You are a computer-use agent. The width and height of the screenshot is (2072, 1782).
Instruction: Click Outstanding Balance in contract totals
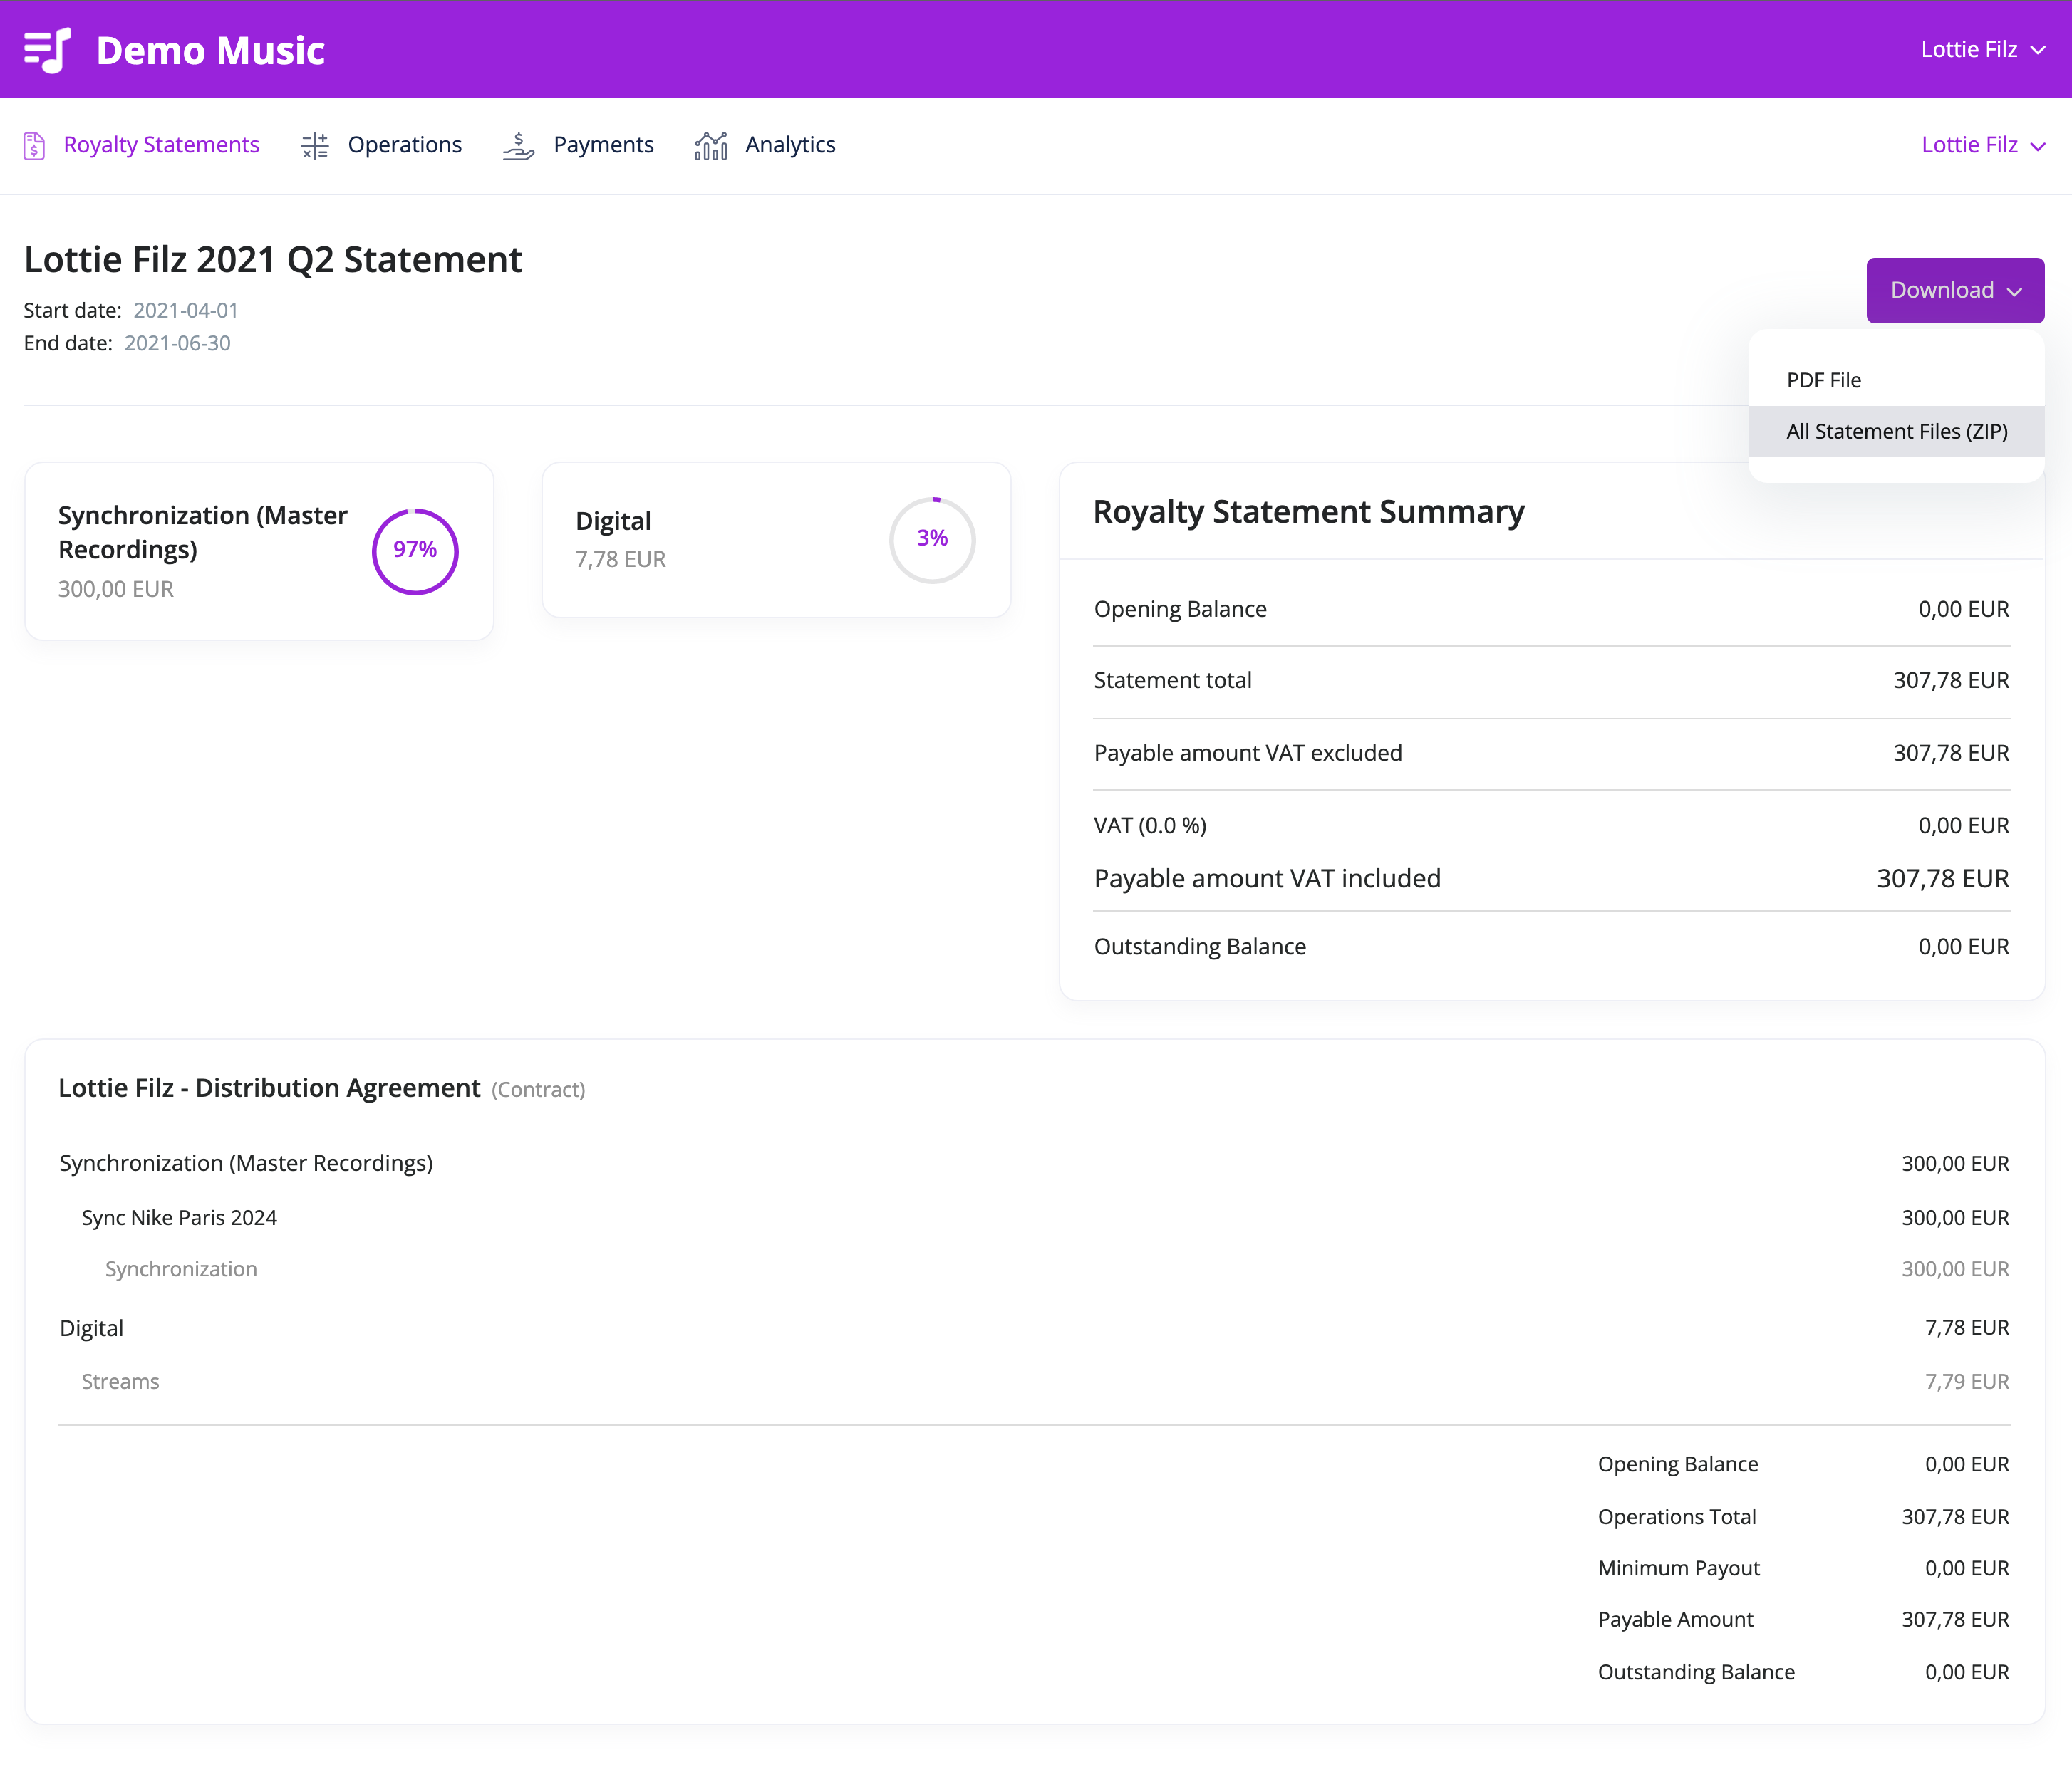point(1696,1673)
